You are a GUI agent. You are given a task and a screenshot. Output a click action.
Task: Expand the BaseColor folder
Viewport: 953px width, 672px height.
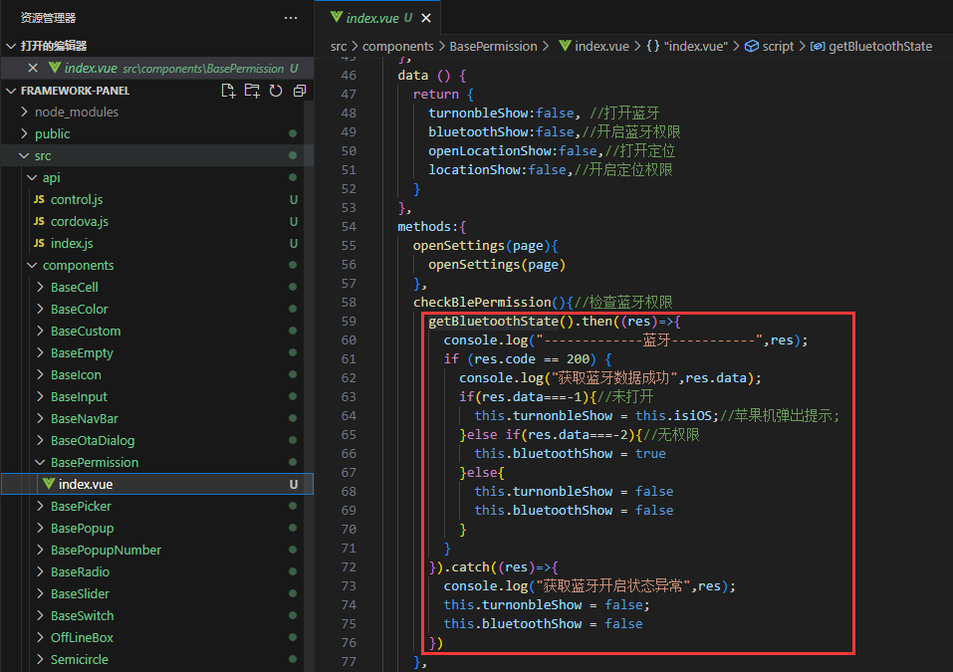click(x=40, y=309)
